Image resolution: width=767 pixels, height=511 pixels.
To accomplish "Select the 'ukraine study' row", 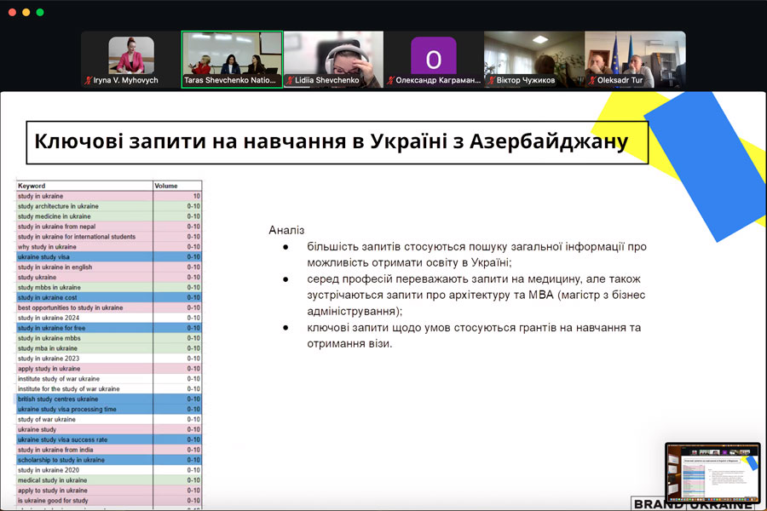I will coord(108,429).
